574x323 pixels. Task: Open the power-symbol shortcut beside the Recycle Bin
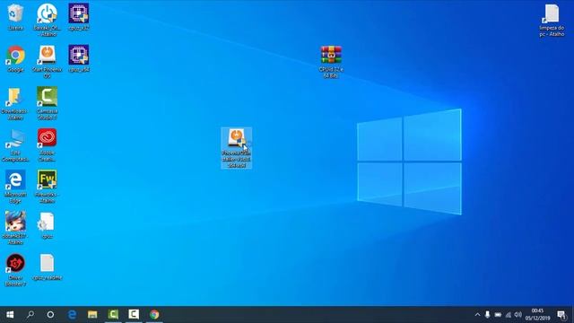[x=47, y=20]
